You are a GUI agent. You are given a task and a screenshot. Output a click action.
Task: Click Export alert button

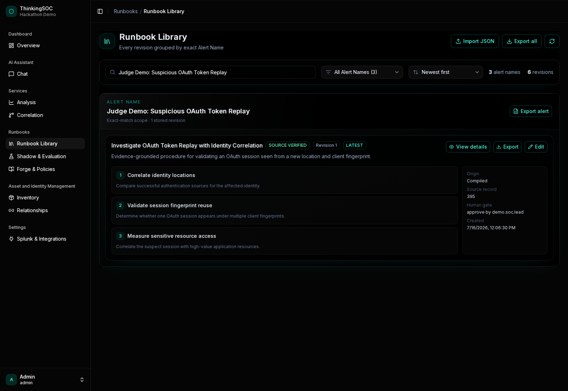point(531,111)
